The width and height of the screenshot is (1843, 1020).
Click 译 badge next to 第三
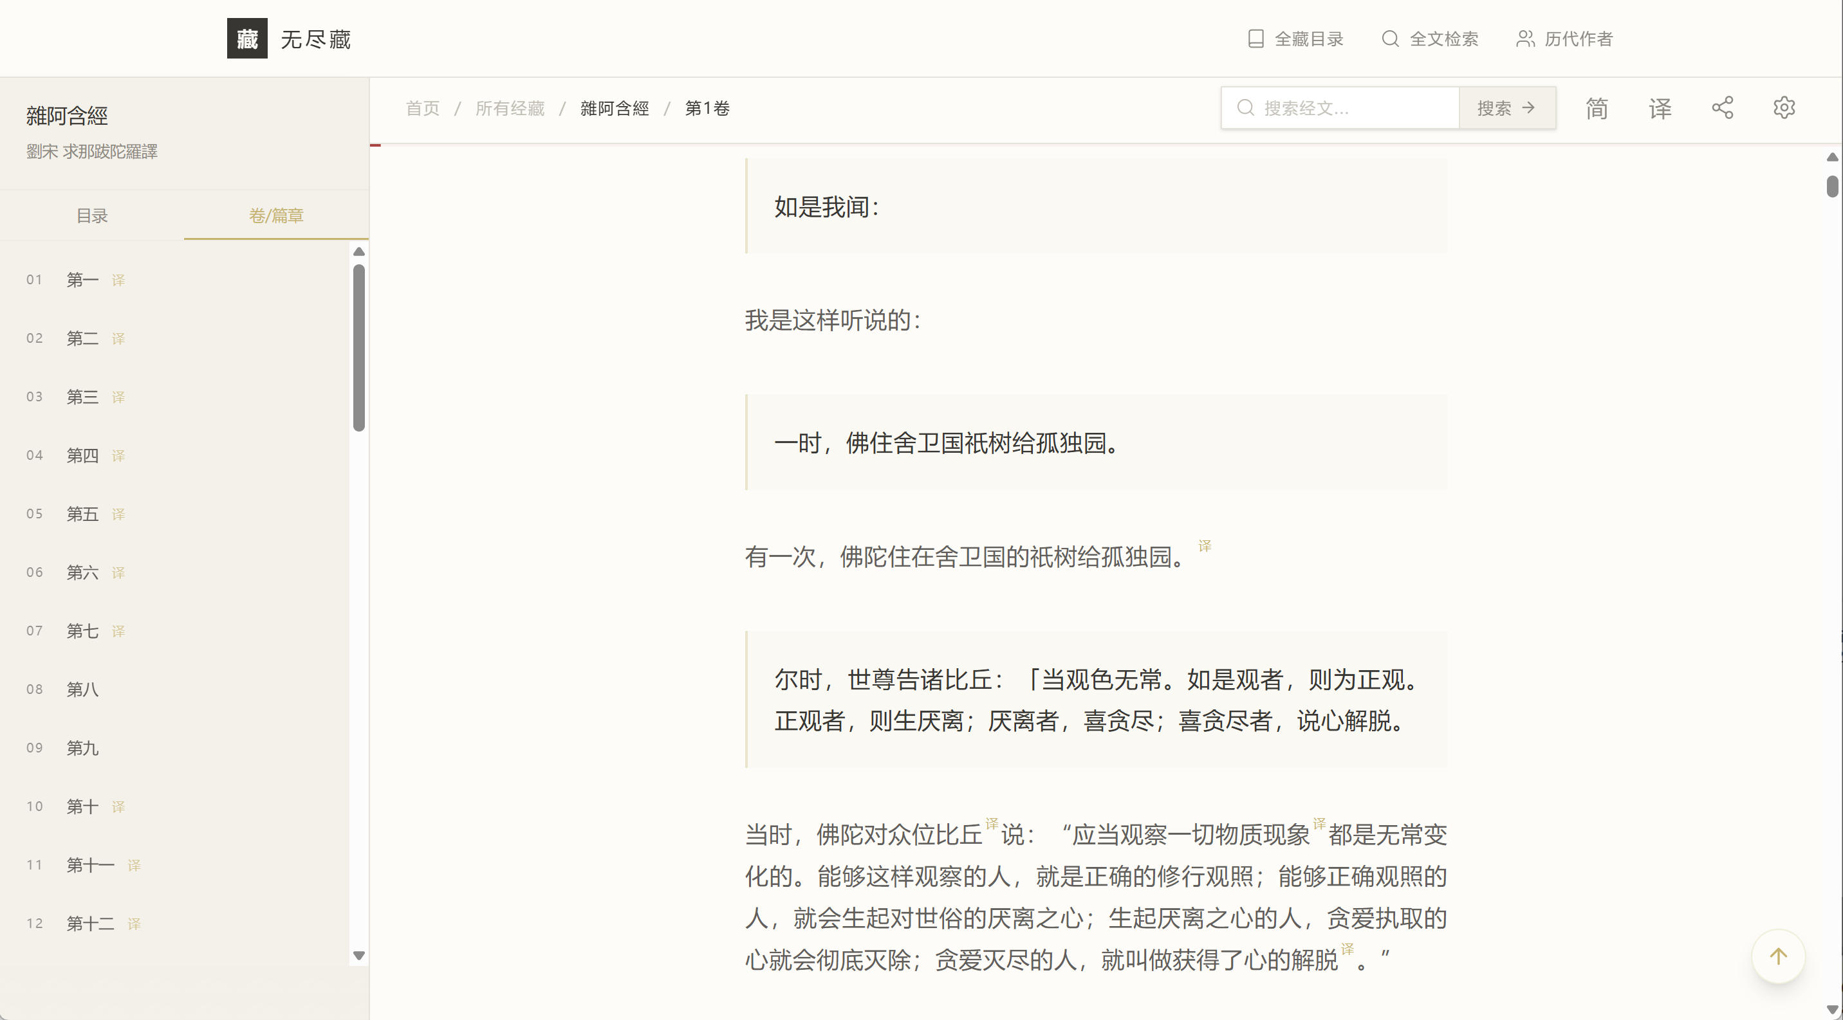coord(118,397)
